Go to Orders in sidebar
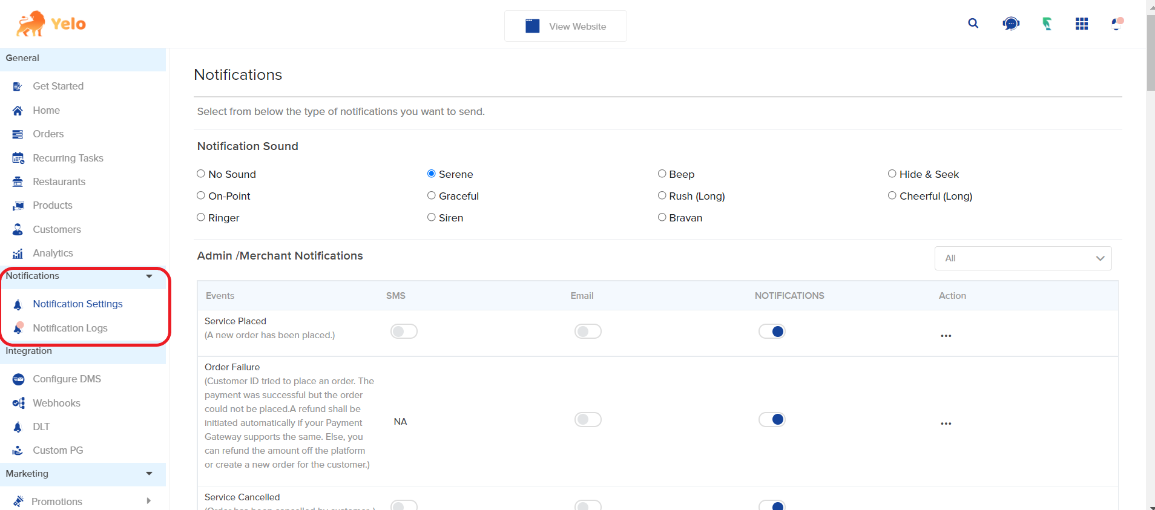 (48, 134)
